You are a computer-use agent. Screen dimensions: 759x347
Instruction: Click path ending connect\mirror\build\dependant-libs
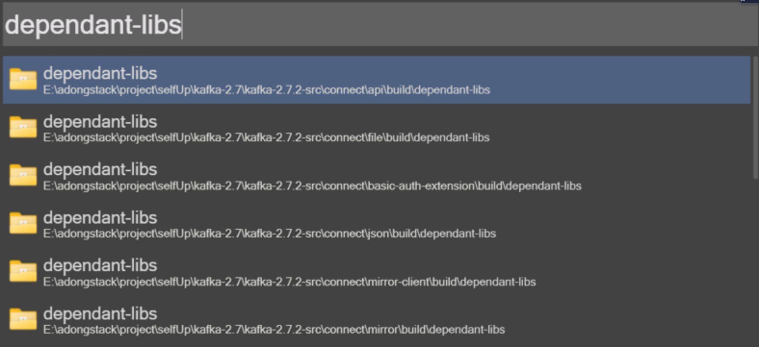[274, 330]
